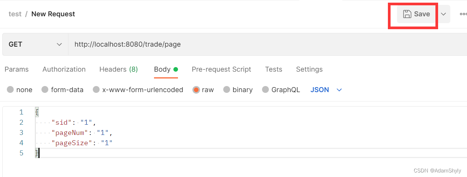Select the GraphQL body radio button
The height and width of the screenshot is (177, 467).
point(265,90)
